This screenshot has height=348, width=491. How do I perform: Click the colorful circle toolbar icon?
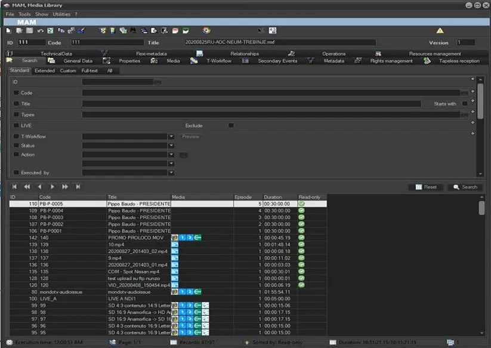pyautogui.click(x=206, y=30)
